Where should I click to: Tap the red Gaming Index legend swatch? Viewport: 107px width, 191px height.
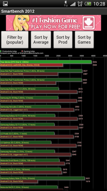pyautogui.click(x=22, y=51)
